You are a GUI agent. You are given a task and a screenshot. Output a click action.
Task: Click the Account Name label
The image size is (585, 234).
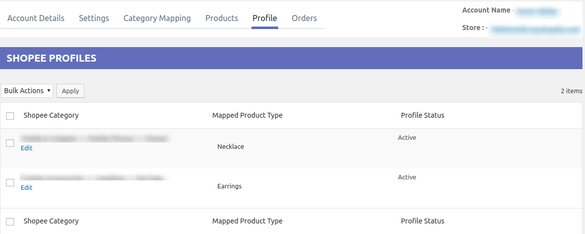[x=486, y=11]
